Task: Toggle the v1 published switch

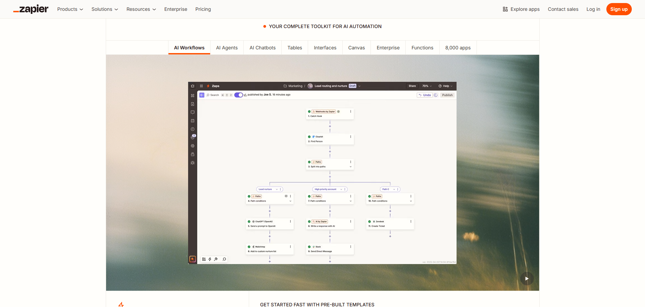Action: tap(239, 95)
